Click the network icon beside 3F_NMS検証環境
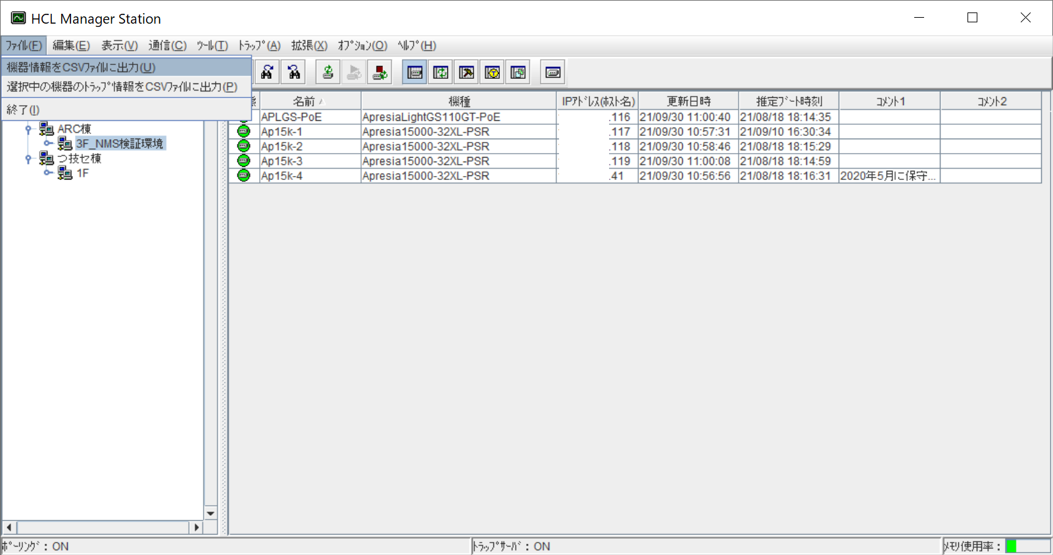The height and width of the screenshot is (555, 1053). (x=64, y=143)
